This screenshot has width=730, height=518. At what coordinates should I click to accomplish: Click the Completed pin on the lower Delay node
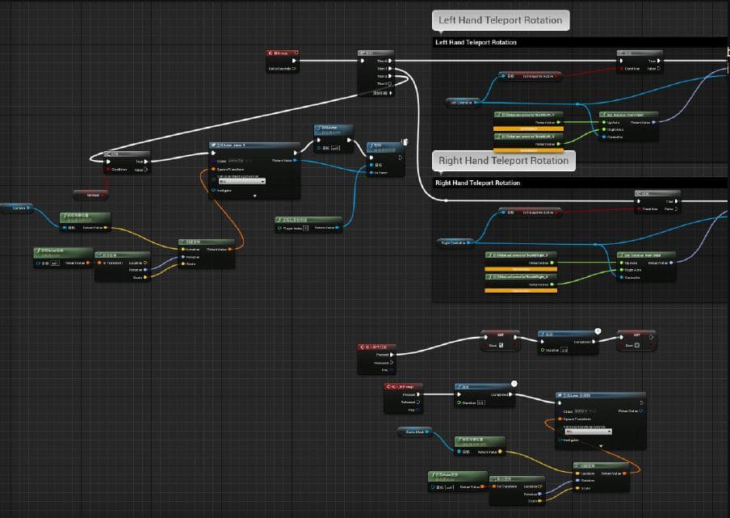(510, 394)
